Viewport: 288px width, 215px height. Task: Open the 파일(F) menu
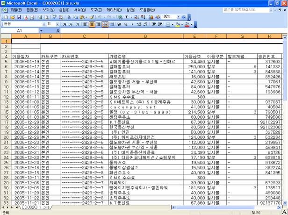click(x=16, y=9)
